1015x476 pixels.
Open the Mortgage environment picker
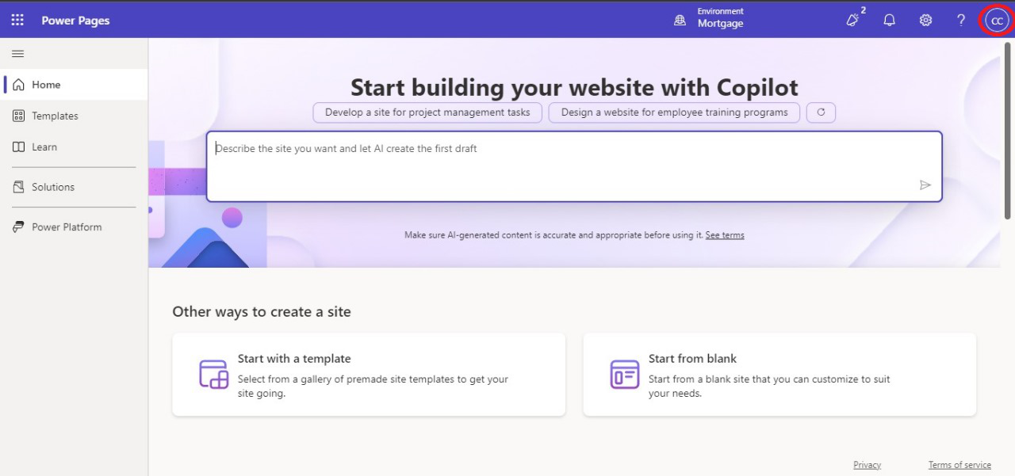click(x=709, y=19)
